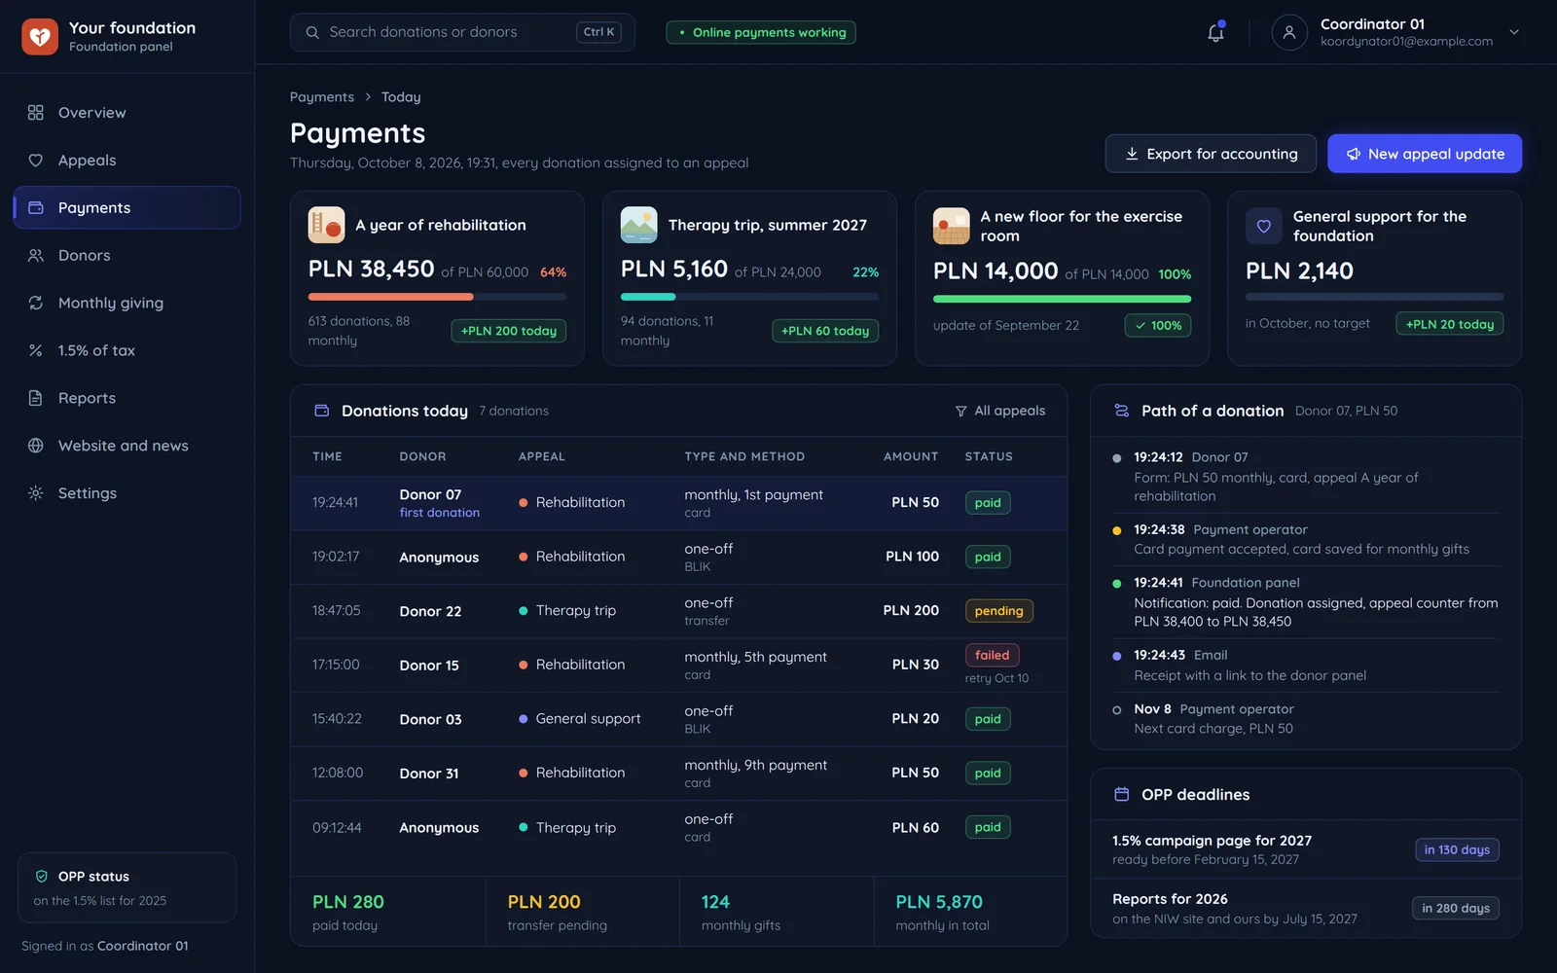Go to Monthly giving section
The width and height of the screenshot is (1557, 973).
[x=127, y=304]
